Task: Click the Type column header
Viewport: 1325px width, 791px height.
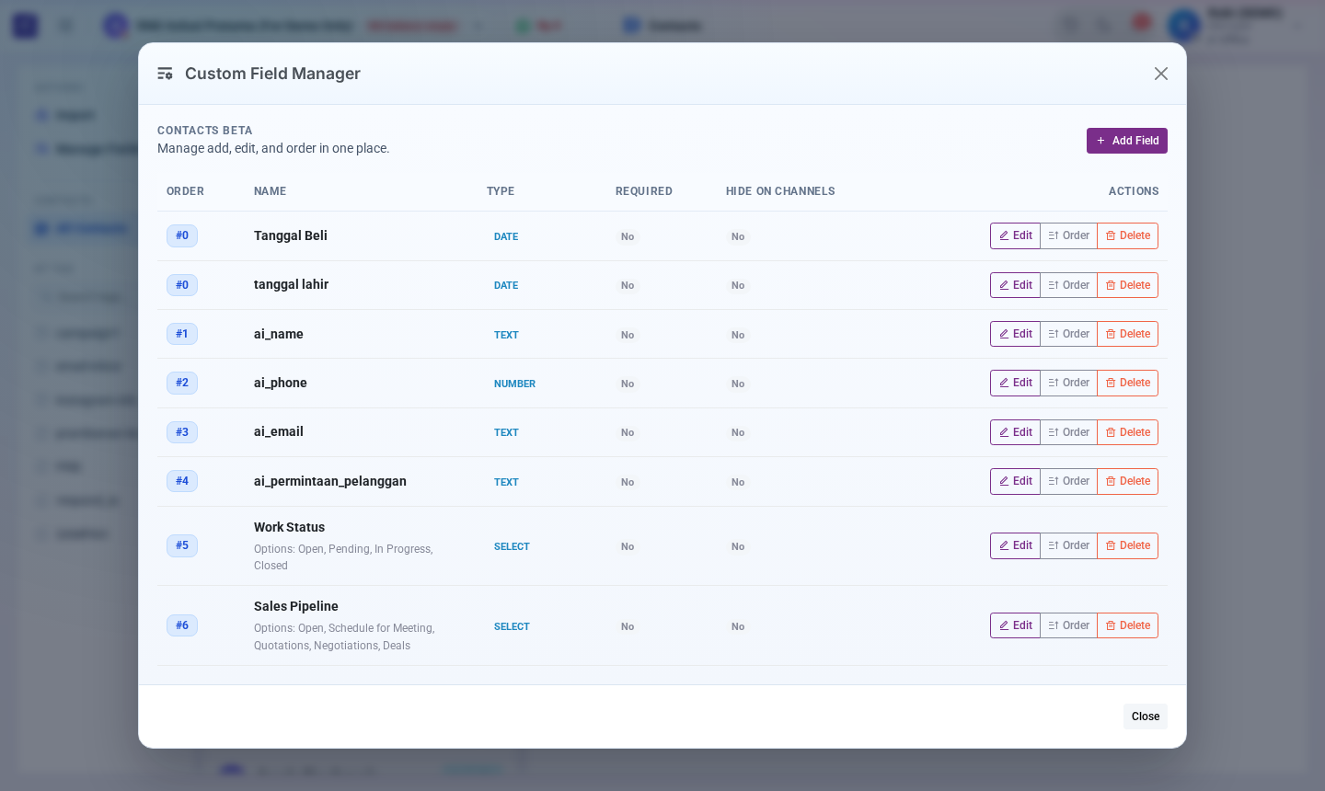Action: pyautogui.click(x=501, y=191)
